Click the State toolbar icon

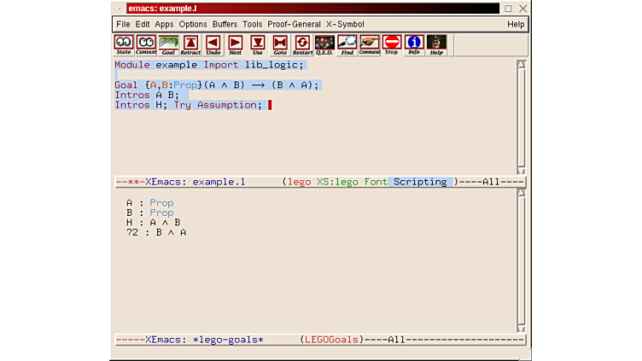124,44
